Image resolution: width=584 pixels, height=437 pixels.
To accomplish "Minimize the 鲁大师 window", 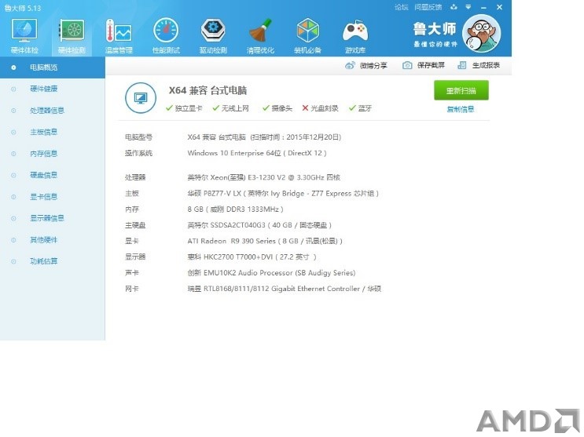I will point(483,7).
